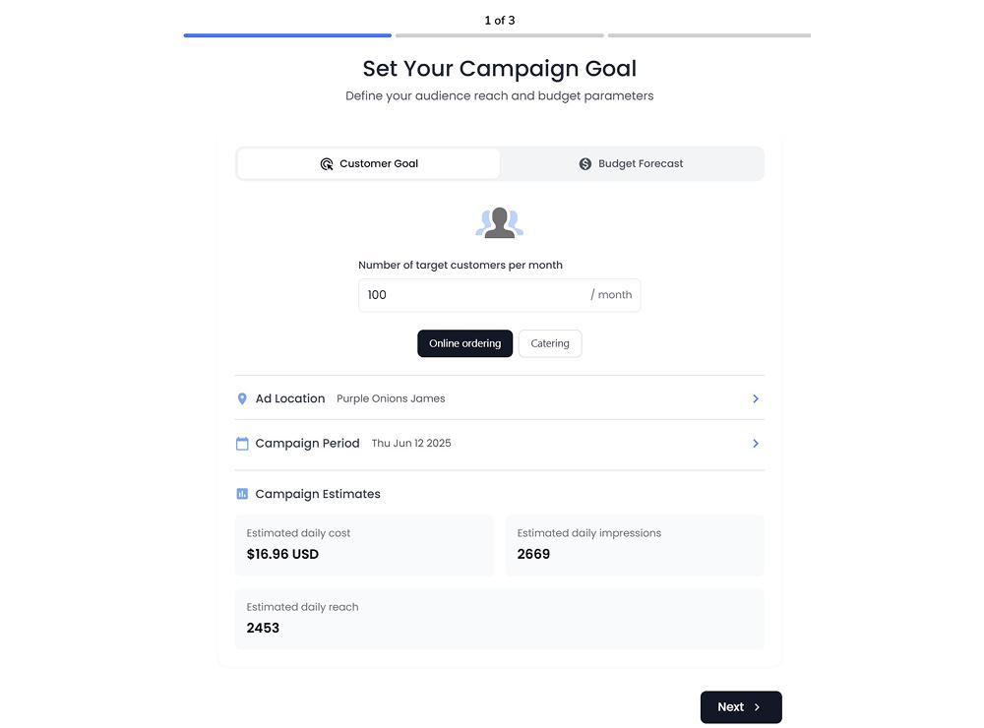Select the Online ordering option

point(464,343)
